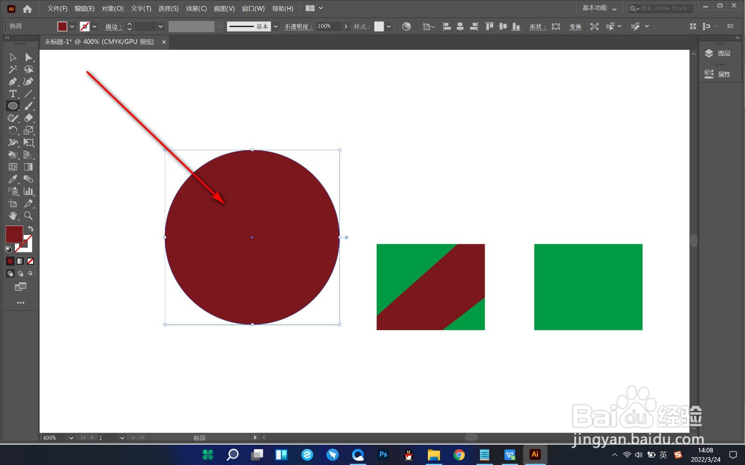Click horizontal align center icon

[460, 27]
